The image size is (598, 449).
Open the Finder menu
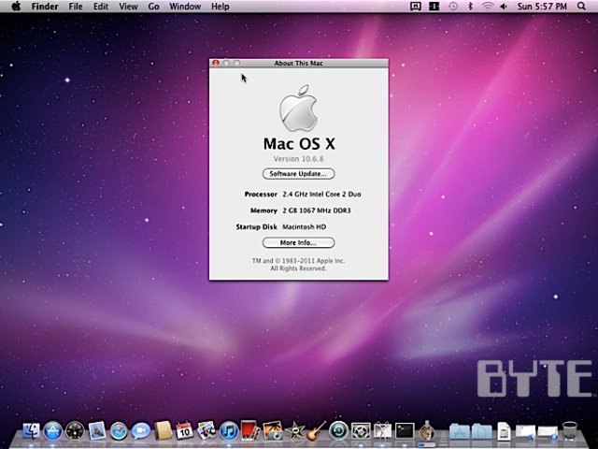click(x=45, y=7)
